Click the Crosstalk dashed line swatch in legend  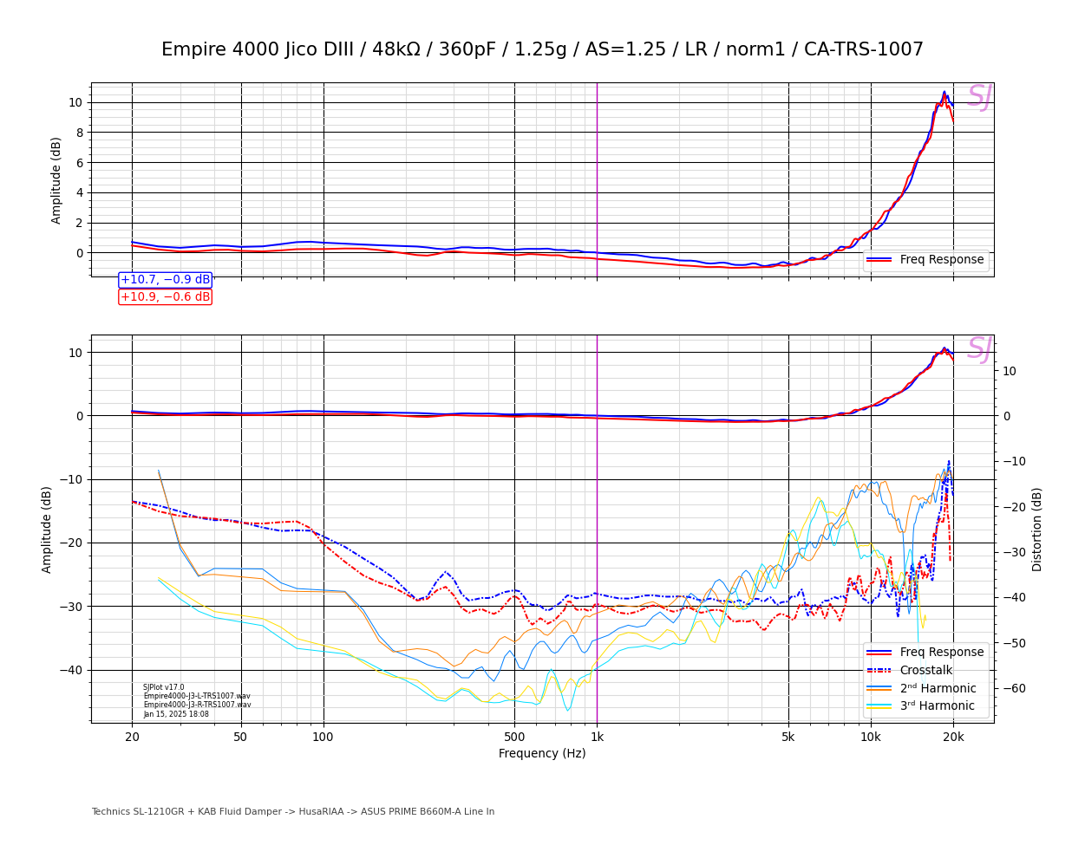click(x=879, y=671)
